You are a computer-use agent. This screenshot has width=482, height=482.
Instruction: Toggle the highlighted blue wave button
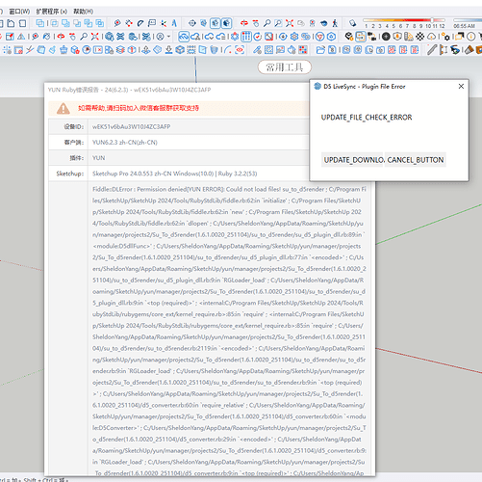[184, 37]
